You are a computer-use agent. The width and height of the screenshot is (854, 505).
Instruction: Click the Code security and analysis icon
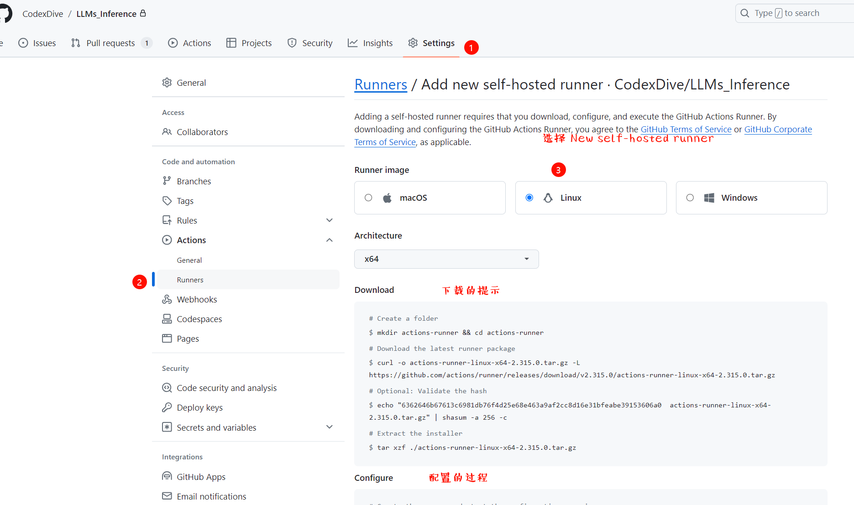[x=167, y=388]
